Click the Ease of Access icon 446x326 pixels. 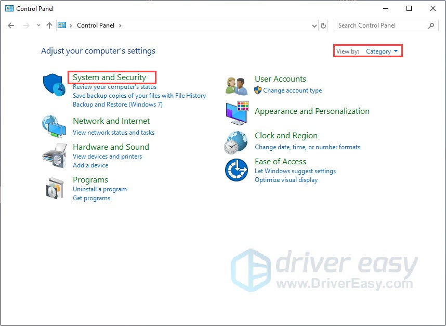[237, 170]
